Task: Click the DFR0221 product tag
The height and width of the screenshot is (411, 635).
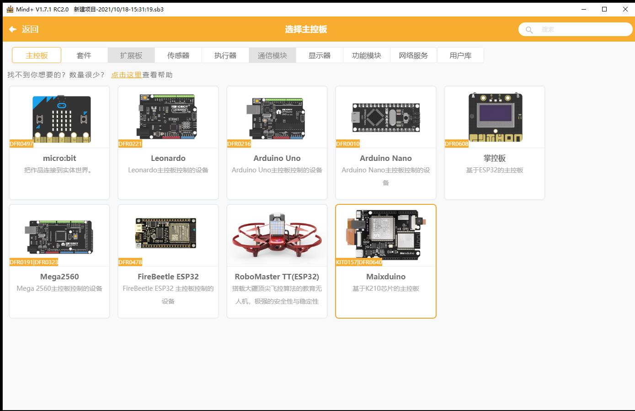Action: pos(130,144)
